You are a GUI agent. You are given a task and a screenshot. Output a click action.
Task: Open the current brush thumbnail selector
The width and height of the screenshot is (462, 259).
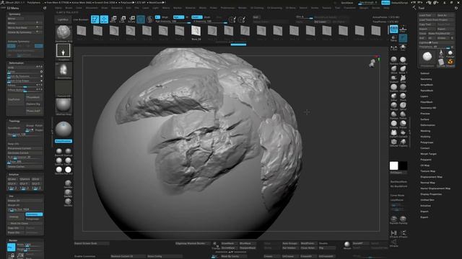[64, 33]
